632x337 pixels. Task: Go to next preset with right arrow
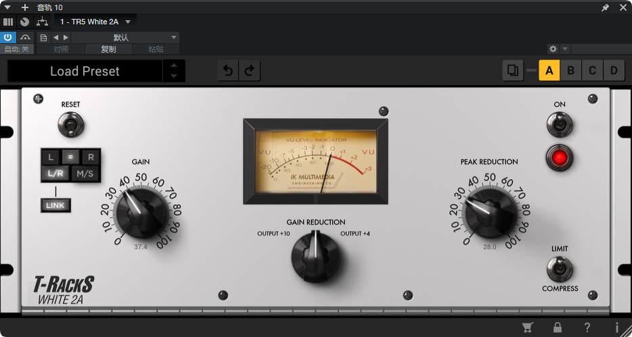tap(66, 37)
